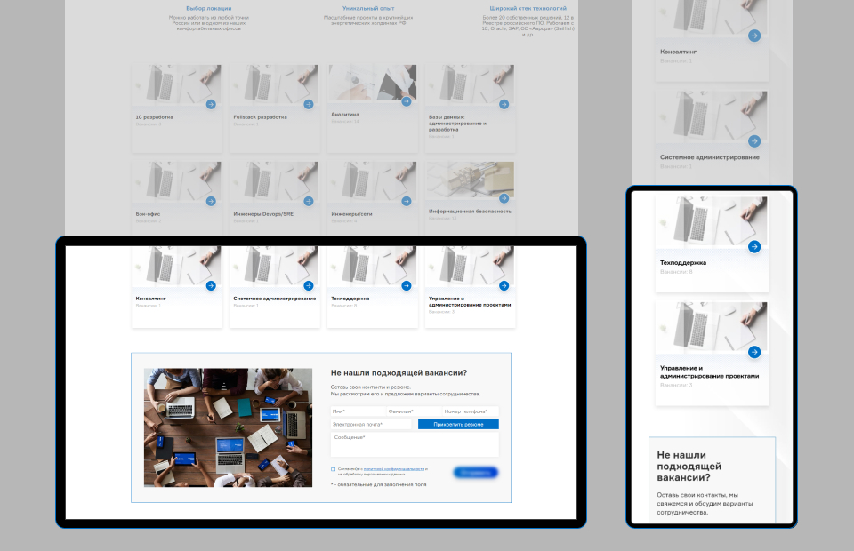Click the arrow icon on 1С разработка card

211,104
